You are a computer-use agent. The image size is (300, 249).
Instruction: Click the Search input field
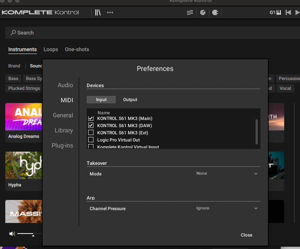153,33
